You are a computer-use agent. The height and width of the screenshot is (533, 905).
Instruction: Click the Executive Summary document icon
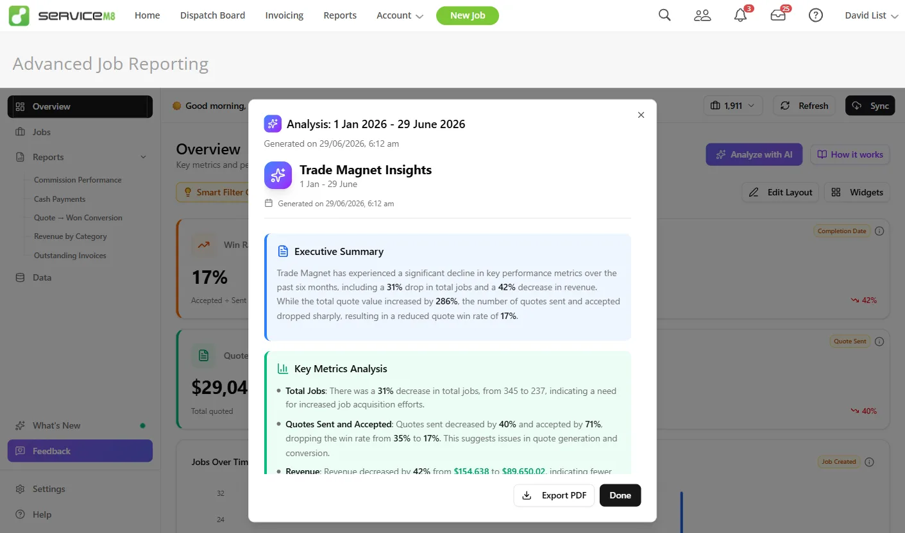click(283, 251)
